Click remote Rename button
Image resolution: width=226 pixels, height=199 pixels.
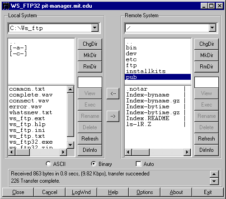(207, 116)
